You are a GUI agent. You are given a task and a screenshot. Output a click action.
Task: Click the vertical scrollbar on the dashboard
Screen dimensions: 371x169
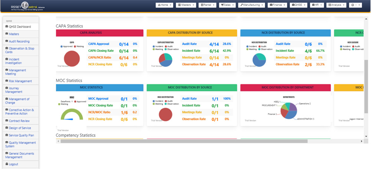click(366, 74)
